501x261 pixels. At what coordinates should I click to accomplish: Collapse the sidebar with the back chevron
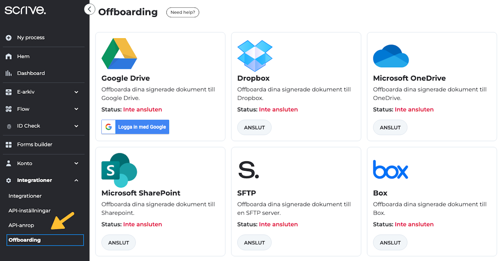tap(90, 9)
